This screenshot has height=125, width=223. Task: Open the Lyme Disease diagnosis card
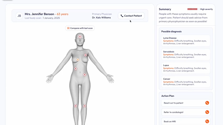(x=186, y=41)
